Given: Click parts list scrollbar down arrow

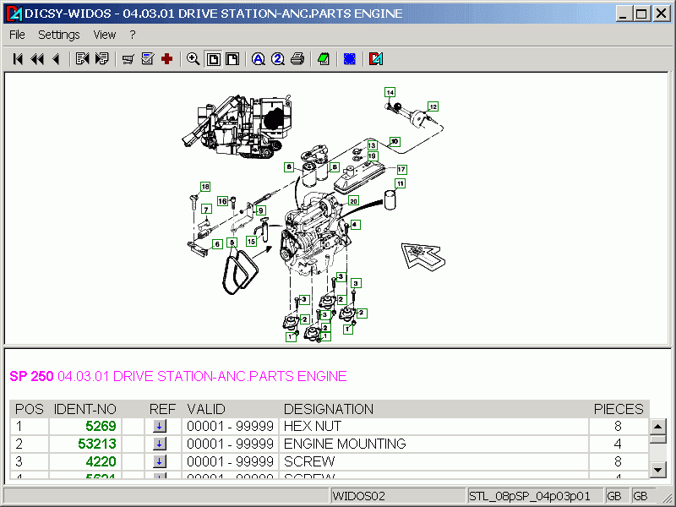Looking at the screenshot, I should pyautogui.click(x=658, y=470).
